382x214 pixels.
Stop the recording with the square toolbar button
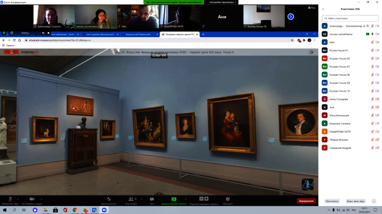coord(206,199)
